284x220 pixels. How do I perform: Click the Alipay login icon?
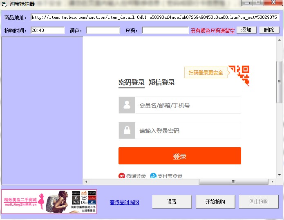(x=153, y=176)
